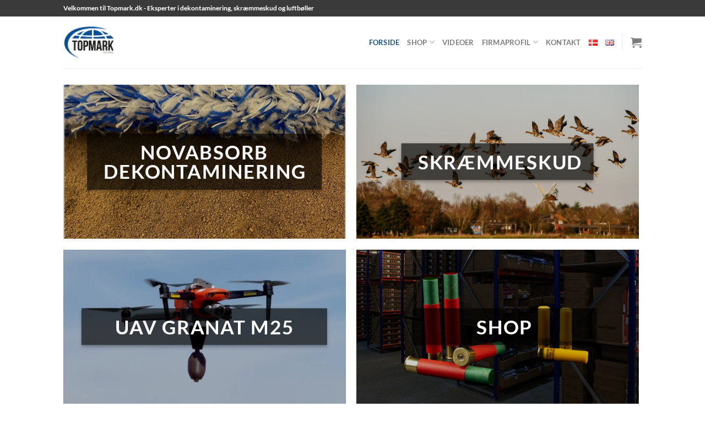Open the Skræmmeskud geese banner

497,162
